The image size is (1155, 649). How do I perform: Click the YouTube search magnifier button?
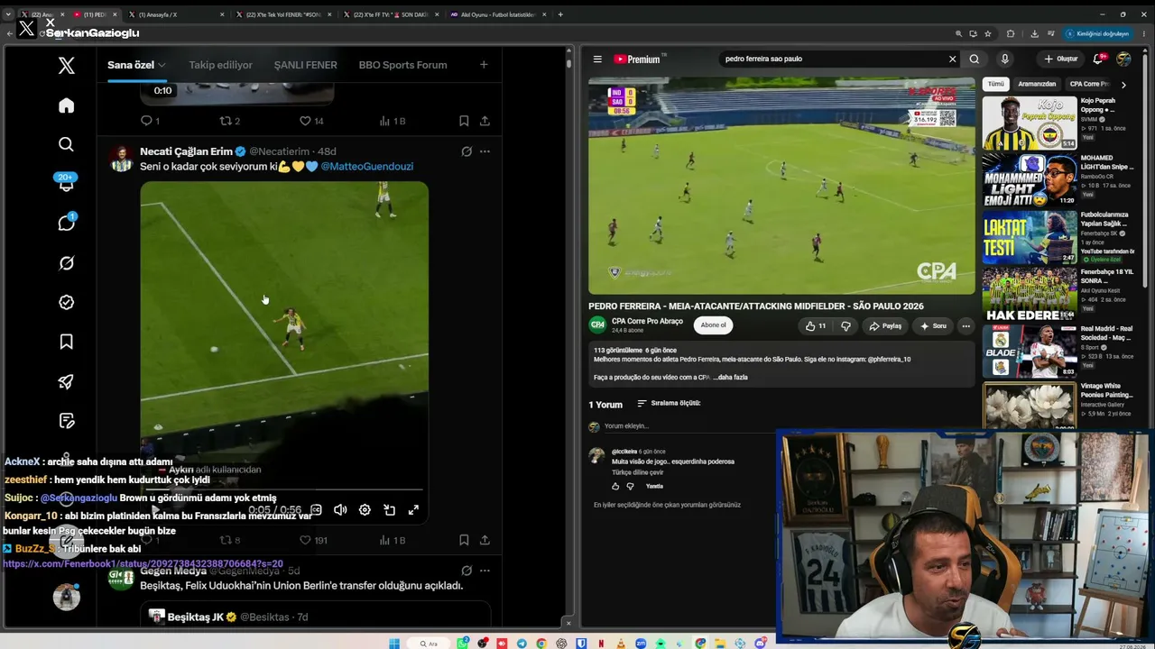click(975, 59)
